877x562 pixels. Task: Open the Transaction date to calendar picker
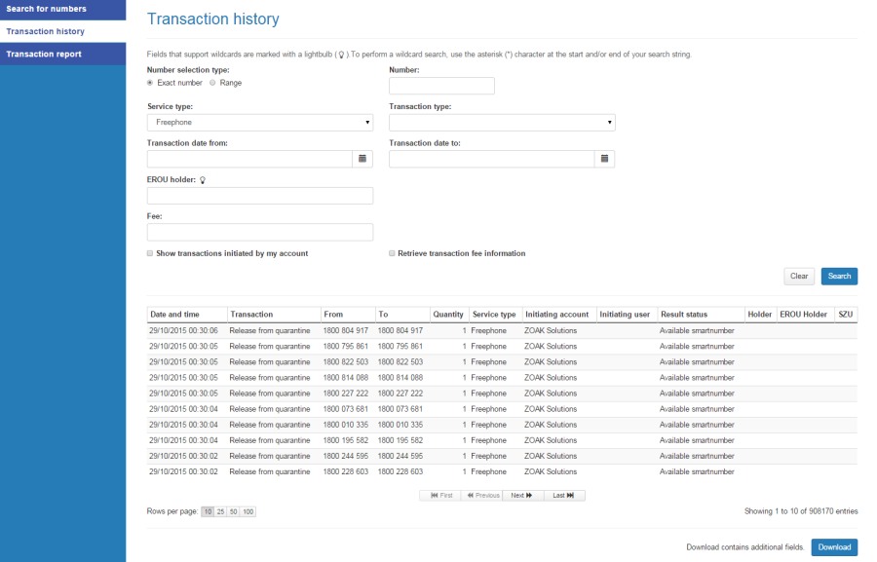[604, 159]
